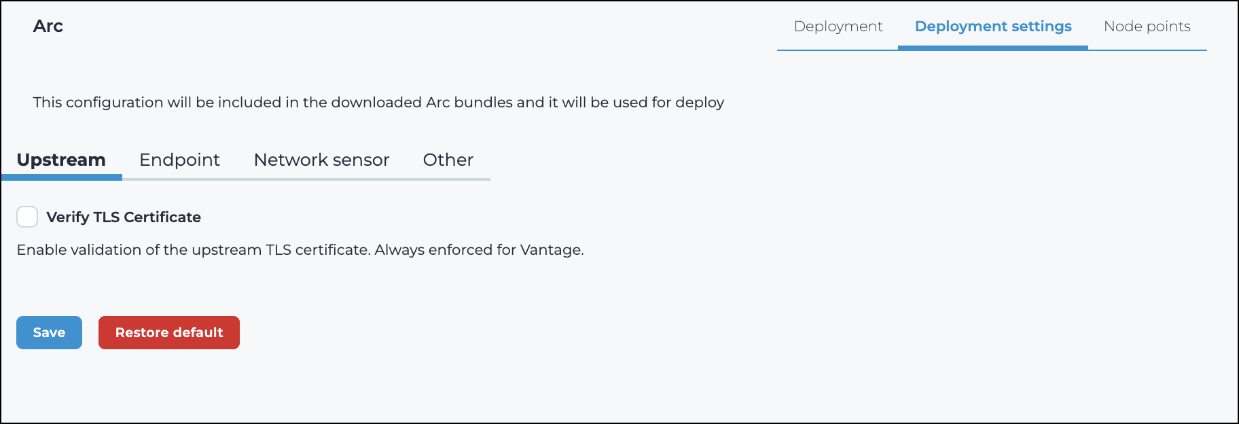Click the upstream TLS validation helper text

(300, 250)
